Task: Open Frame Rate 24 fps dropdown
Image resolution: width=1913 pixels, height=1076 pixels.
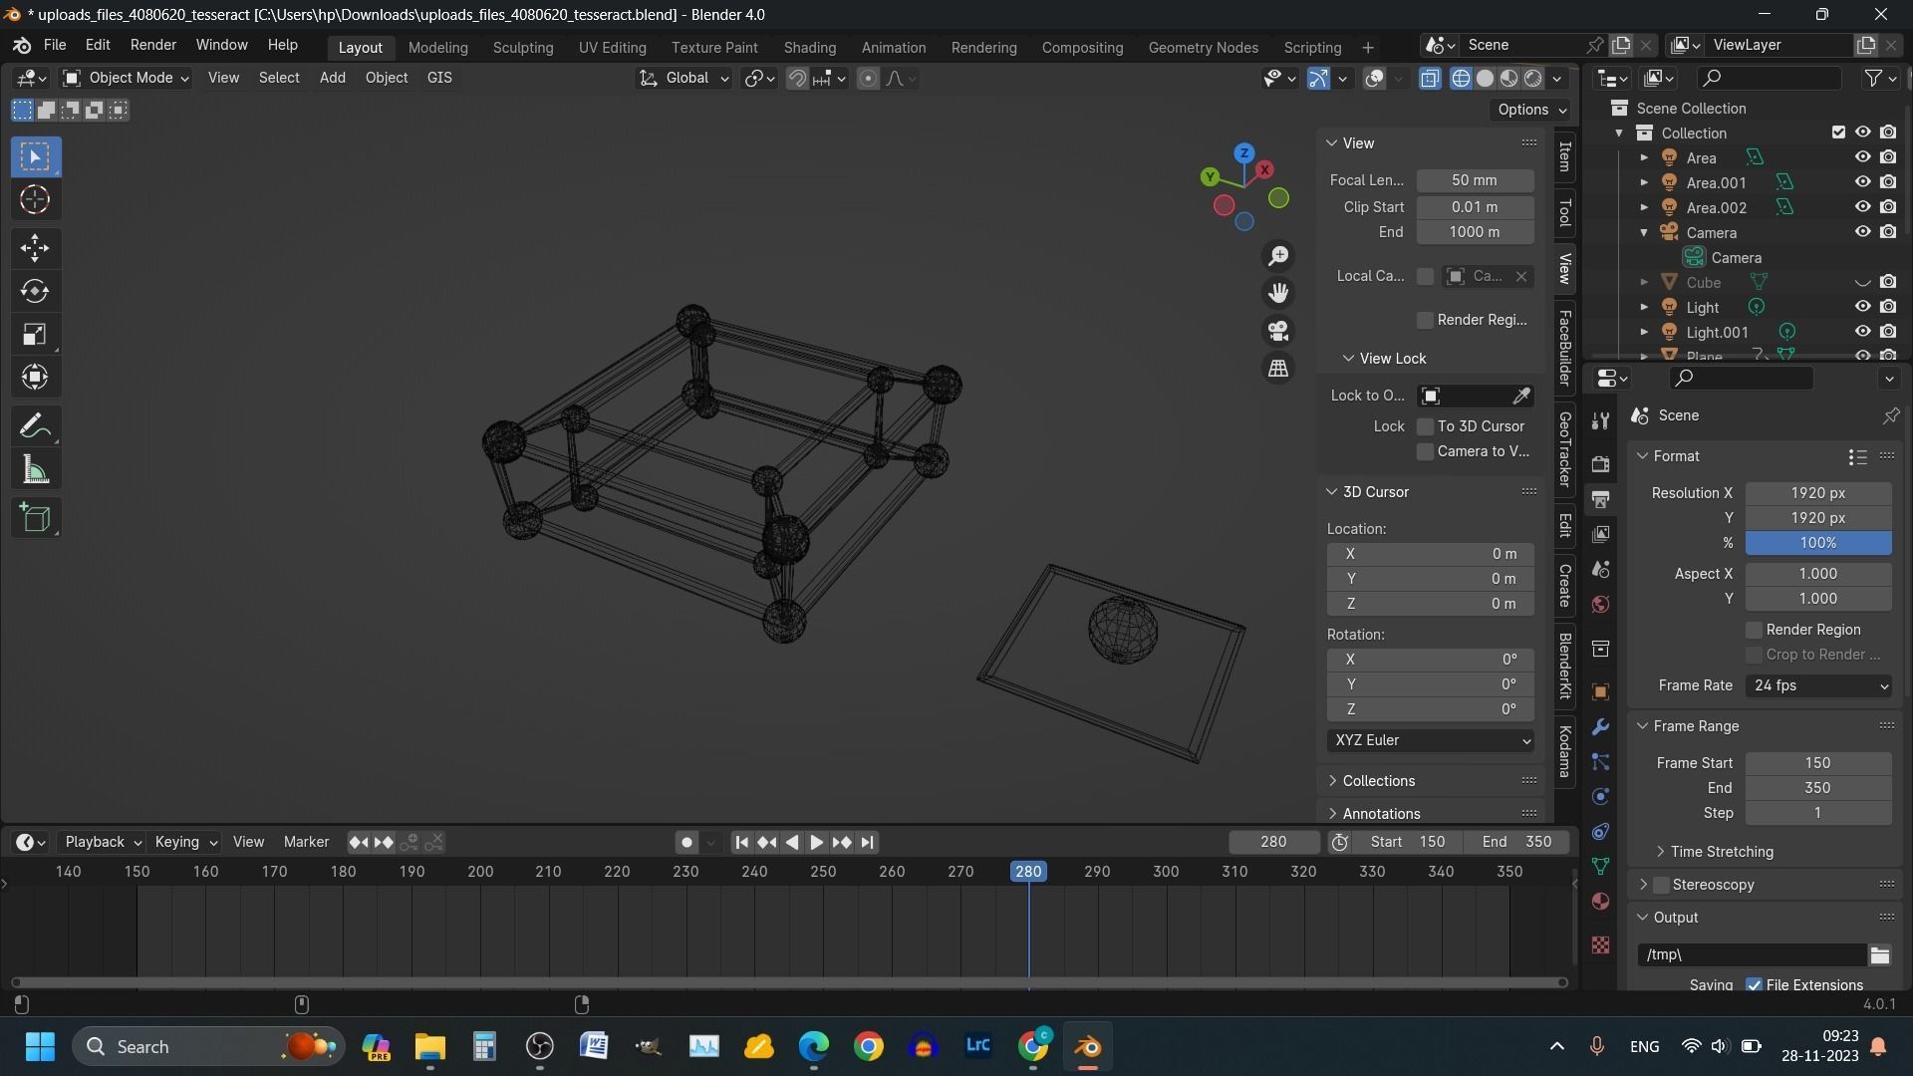Action: [1818, 685]
